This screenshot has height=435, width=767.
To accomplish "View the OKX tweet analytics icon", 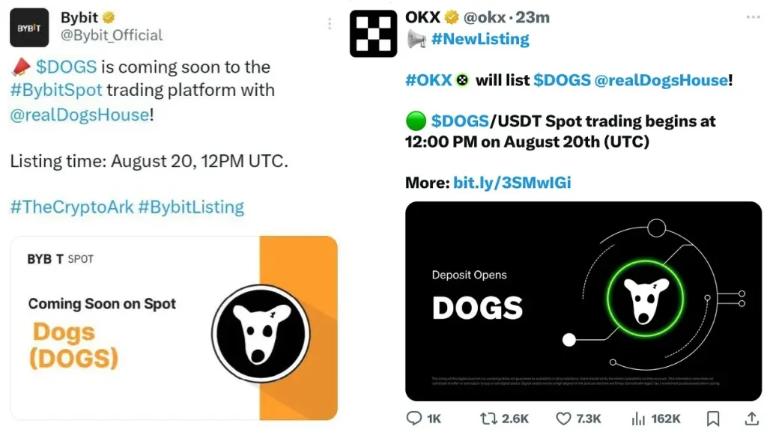I will point(639,419).
